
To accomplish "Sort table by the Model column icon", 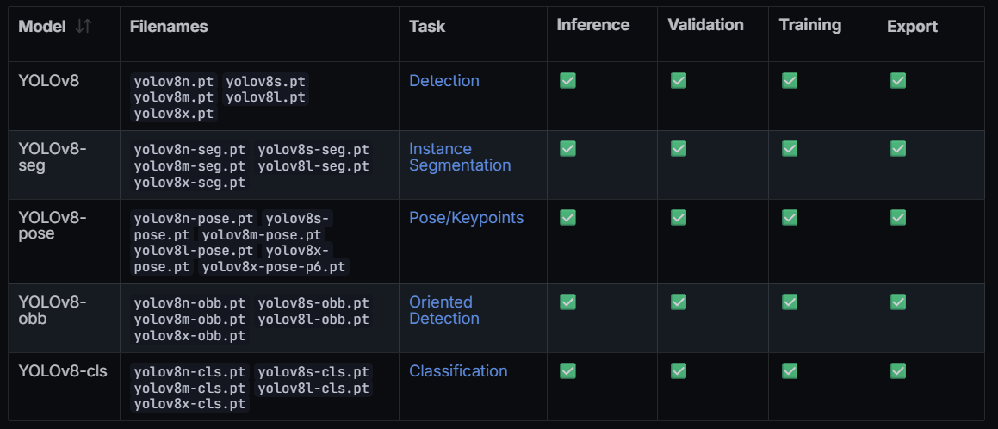I will coord(84,26).
